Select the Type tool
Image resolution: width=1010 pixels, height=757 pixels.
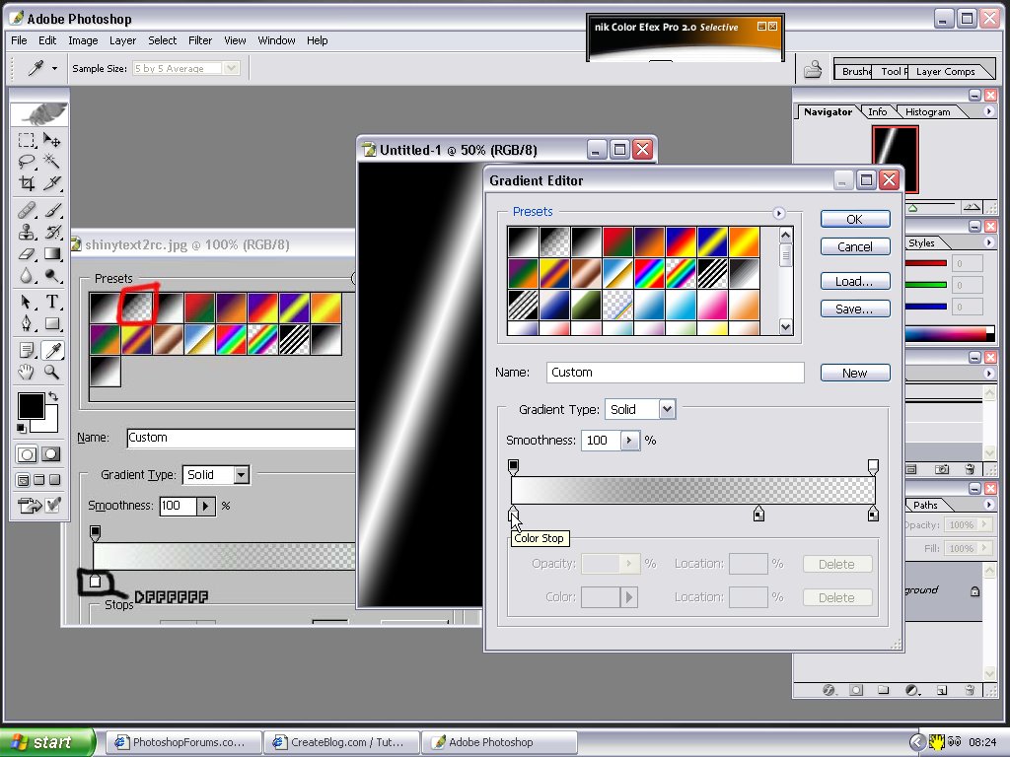pos(52,302)
